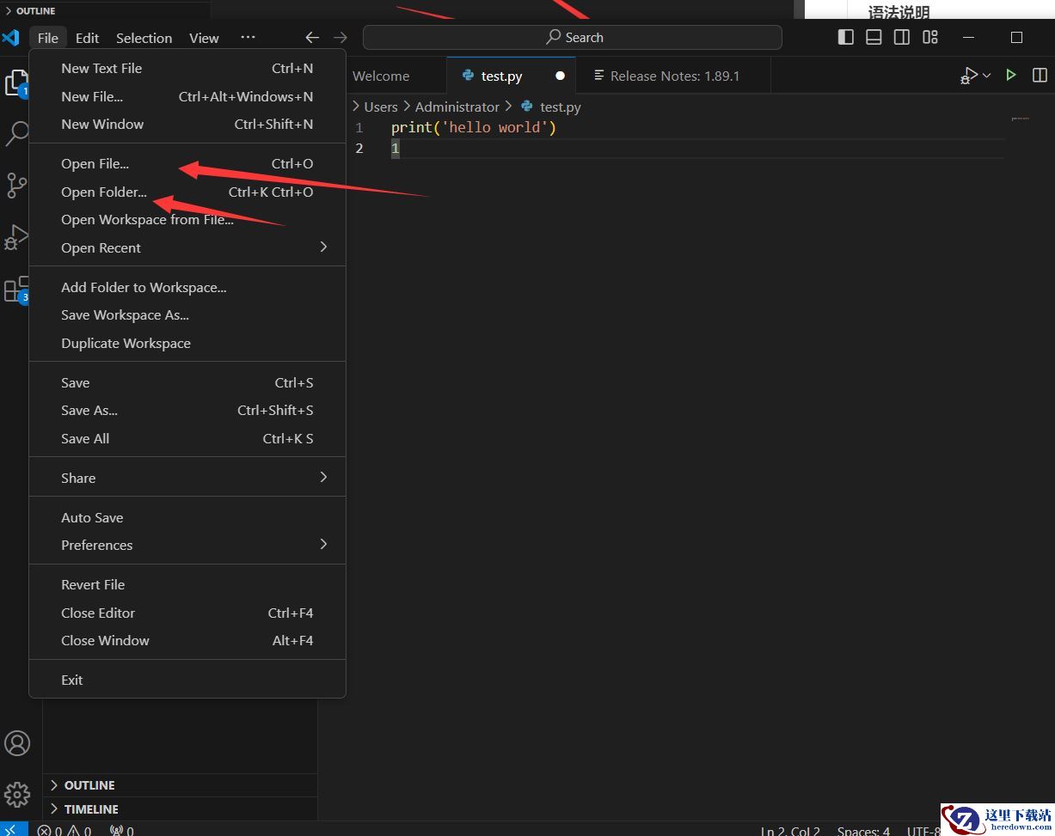Open the Manage gear icon

click(x=17, y=794)
